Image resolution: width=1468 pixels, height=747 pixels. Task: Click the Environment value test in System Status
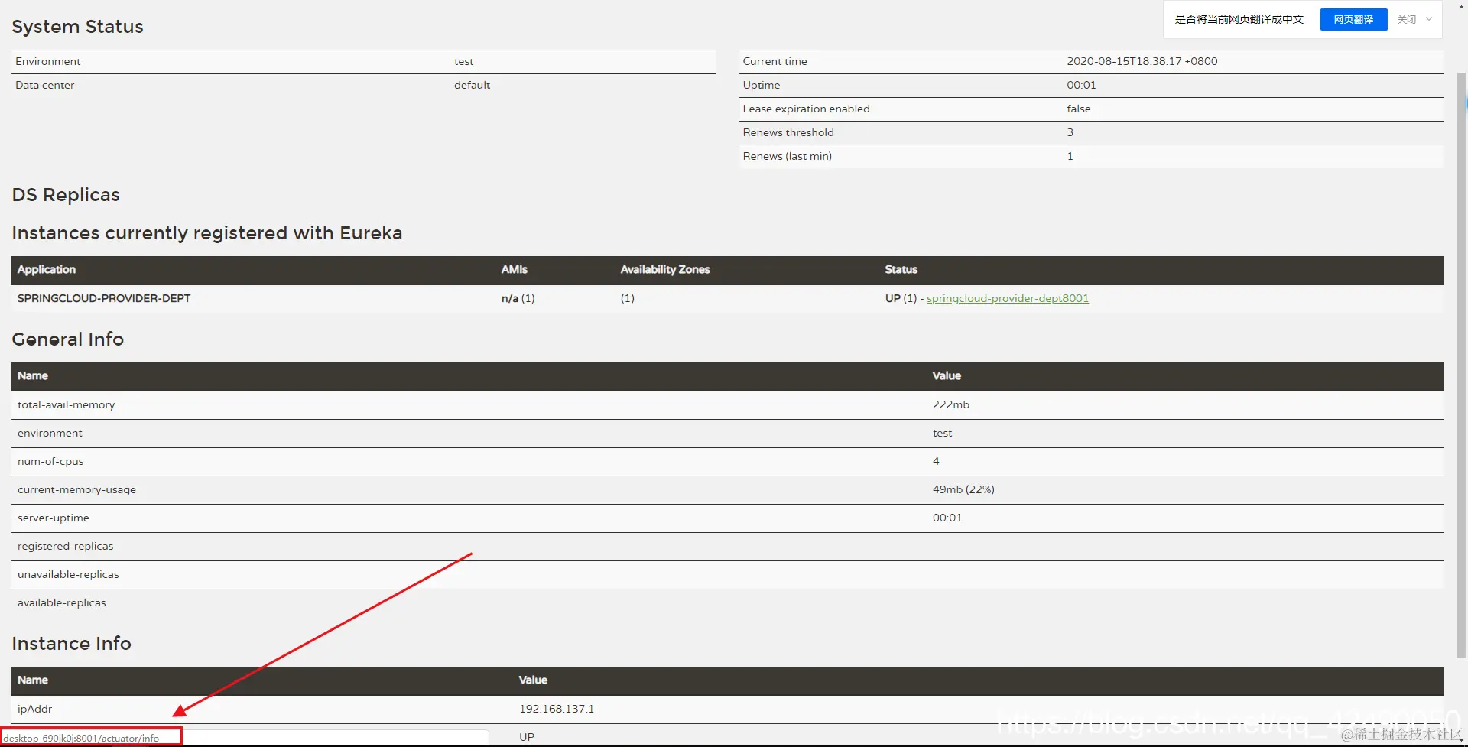(463, 61)
